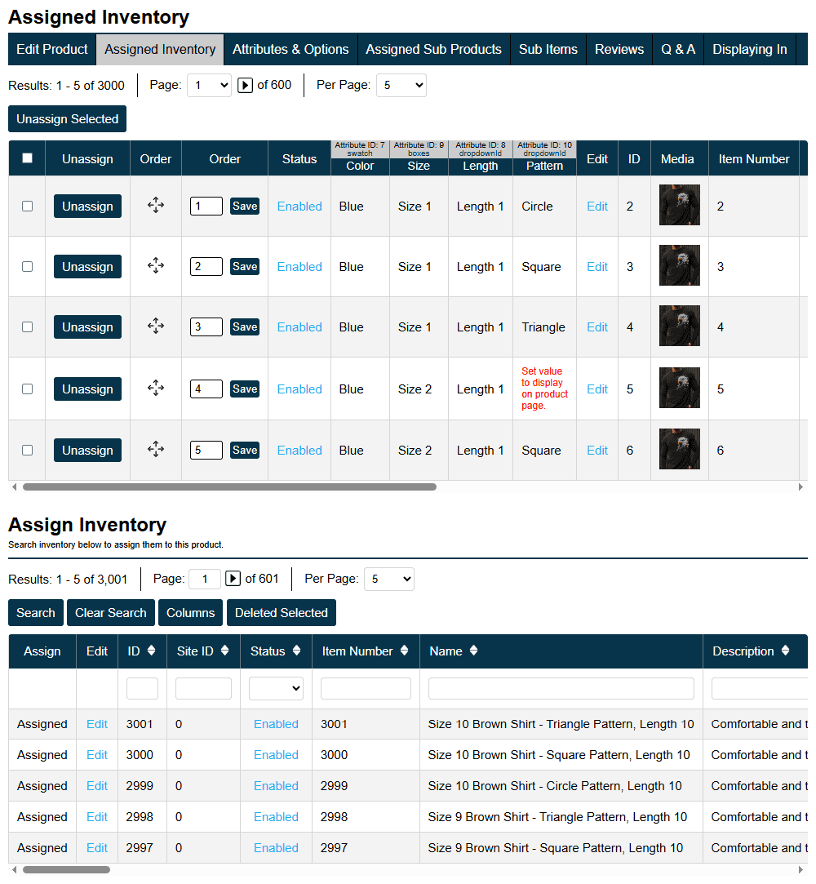This screenshot has width=816, height=884.
Task: Click the Assign Inventory page number field
Action: (204, 579)
